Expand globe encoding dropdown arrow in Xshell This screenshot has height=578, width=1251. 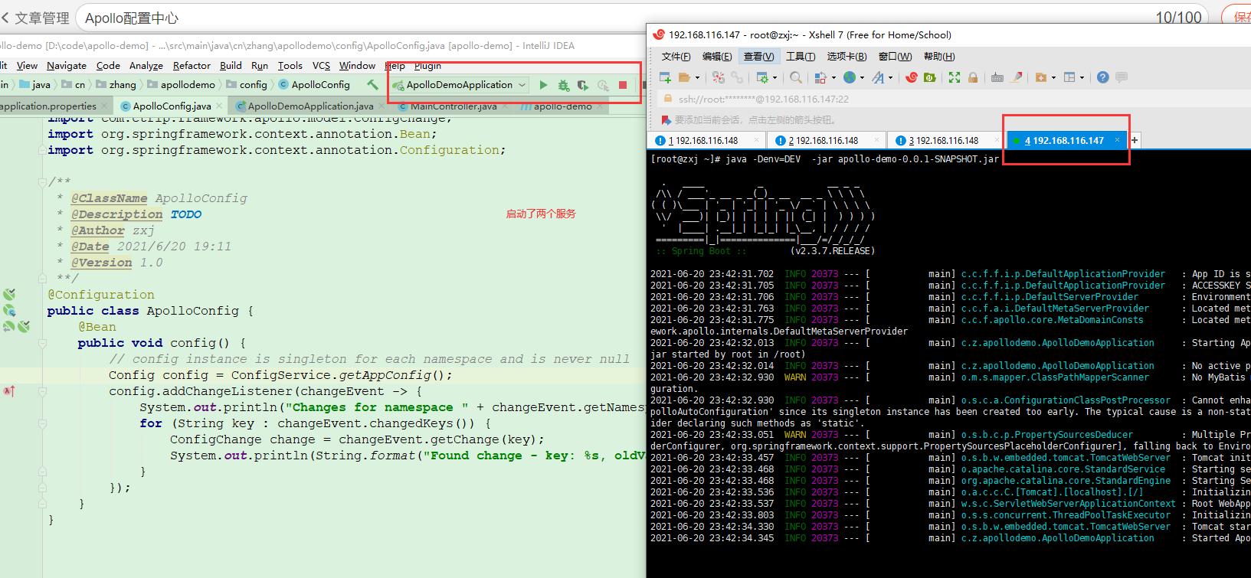[x=861, y=78]
